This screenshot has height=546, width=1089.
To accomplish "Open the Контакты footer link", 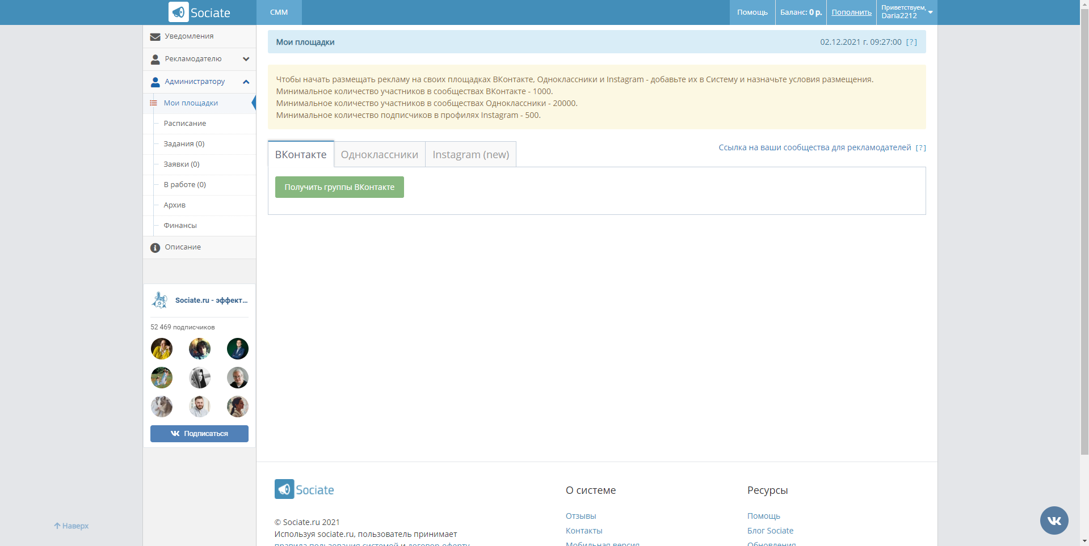I will pos(584,531).
